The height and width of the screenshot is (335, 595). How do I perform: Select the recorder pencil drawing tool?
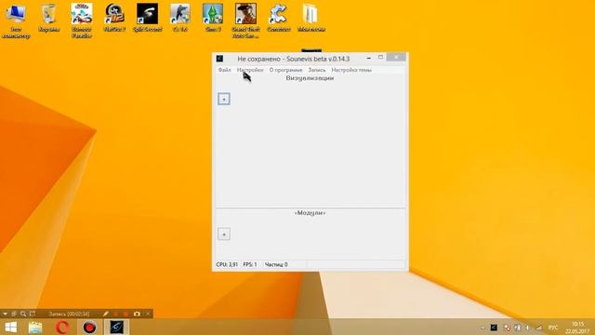tap(106, 314)
